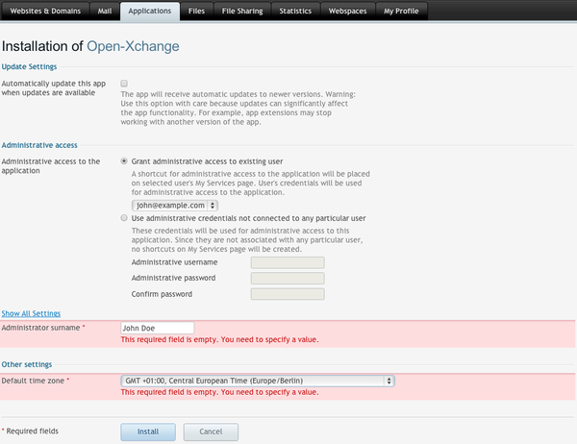Viewport: 577px width, 444px height.
Task: Enable automatic app updates checkbox
Action: [x=124, y=84]
